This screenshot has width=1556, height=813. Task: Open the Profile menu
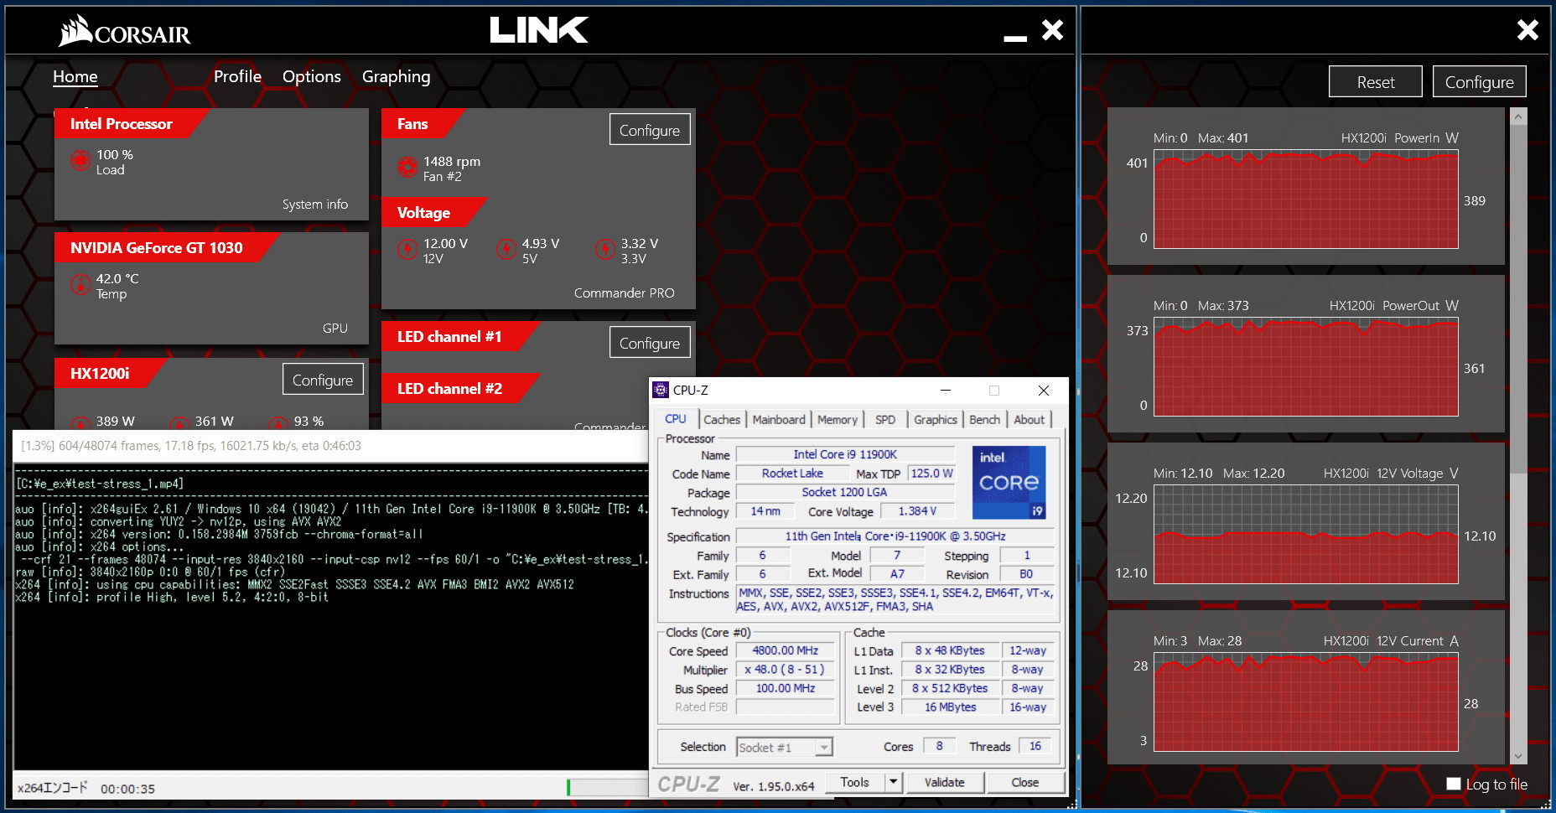point(237,76)
